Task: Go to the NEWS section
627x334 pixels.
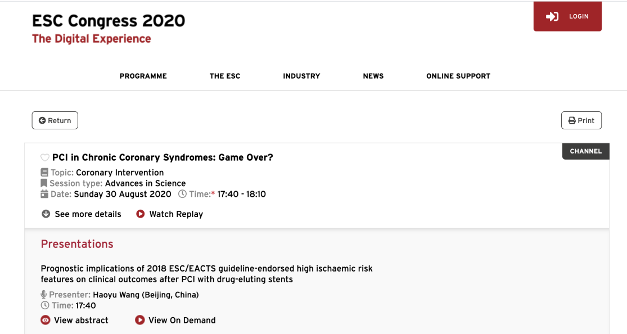Action: (373, 76)
